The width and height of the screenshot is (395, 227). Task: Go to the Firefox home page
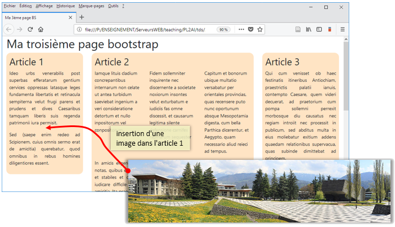coord(41,29)
